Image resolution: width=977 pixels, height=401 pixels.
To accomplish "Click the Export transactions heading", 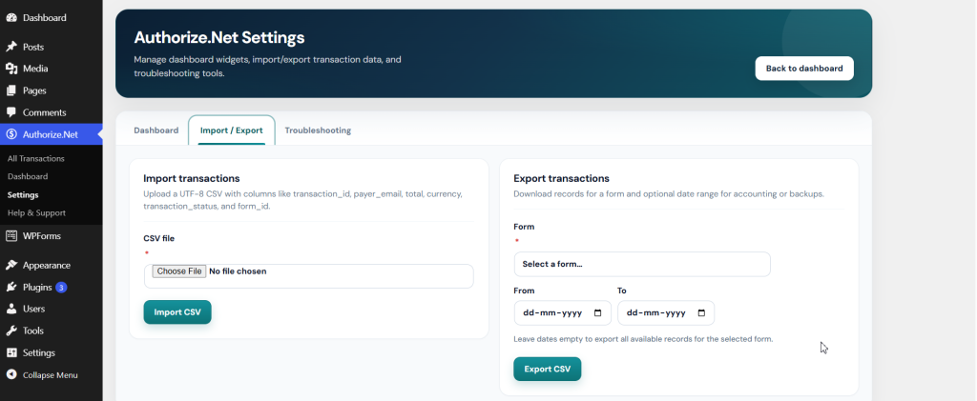I will click(561, 178).
